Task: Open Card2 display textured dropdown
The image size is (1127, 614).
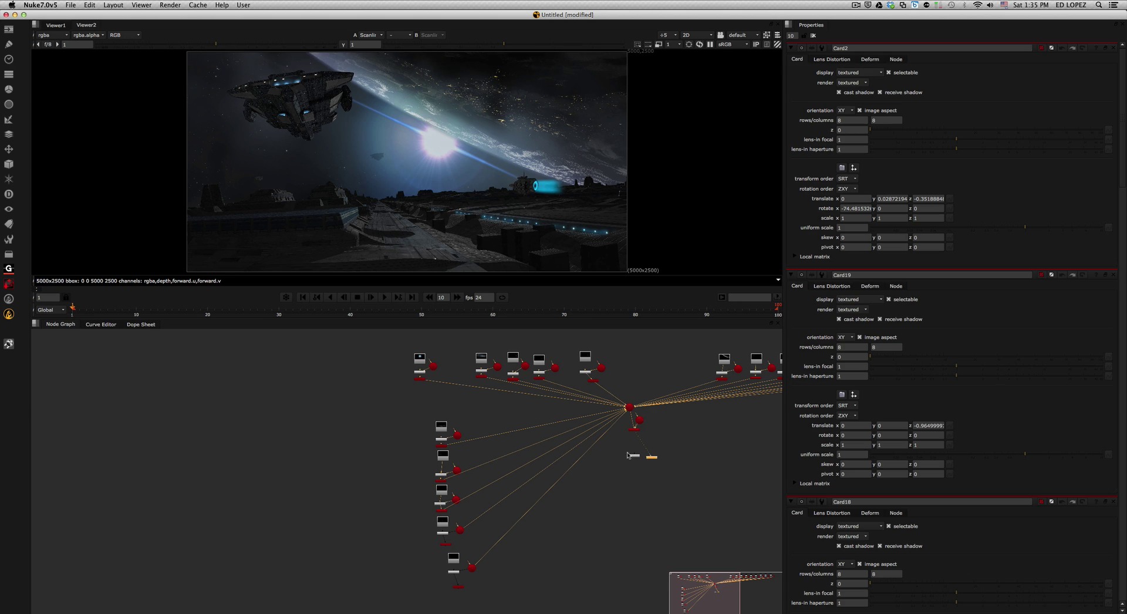Action: coord(860,72)
